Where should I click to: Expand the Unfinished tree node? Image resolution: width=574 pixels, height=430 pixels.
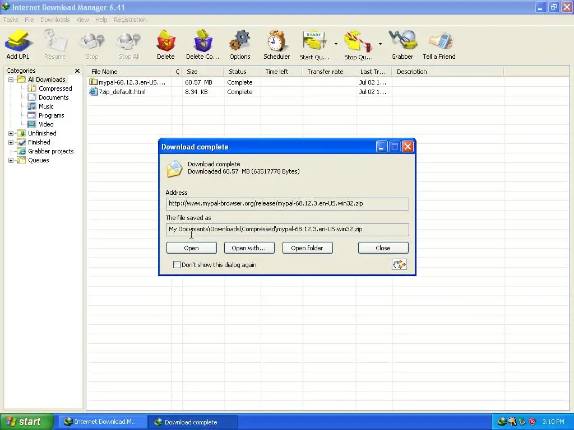[11, 133]
